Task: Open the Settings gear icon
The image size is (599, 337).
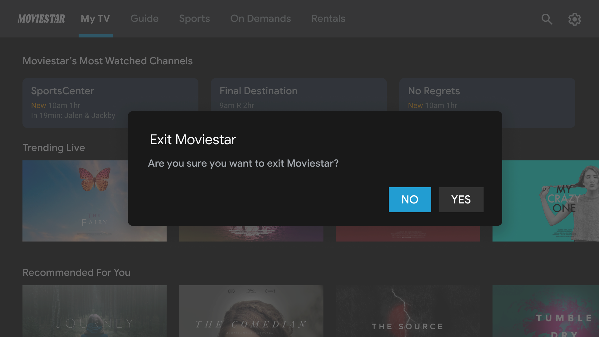Action: (x=574, y=18)
